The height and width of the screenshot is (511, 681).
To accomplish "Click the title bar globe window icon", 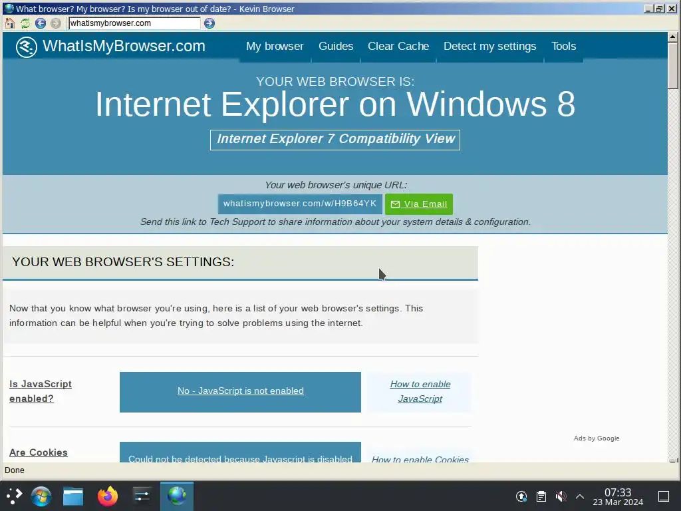I will click(8, 8).
